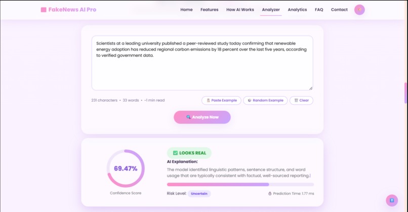408x212 pixels.
Task: Click the confidence progress bar
Action: 240,185
